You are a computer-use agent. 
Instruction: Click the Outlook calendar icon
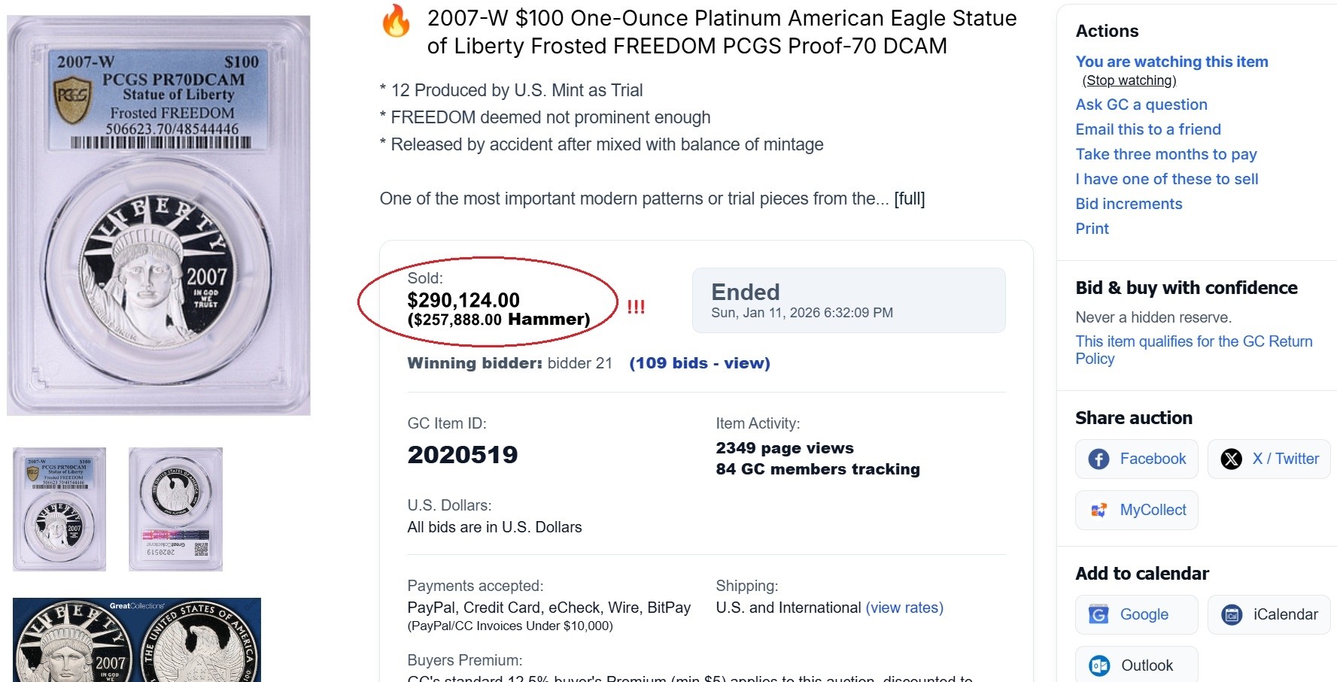(1099, 665)
